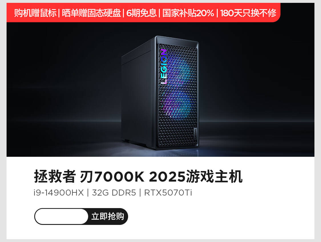Viewport: 321px width, 242px height.
Task: Click the small Lenovo badge on the case
Action: pyautogui.click(x=195, y=133)
